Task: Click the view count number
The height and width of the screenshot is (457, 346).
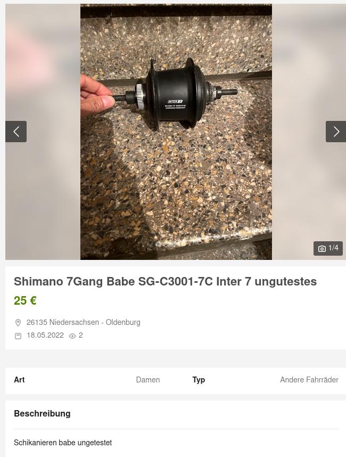Action: 81,335
